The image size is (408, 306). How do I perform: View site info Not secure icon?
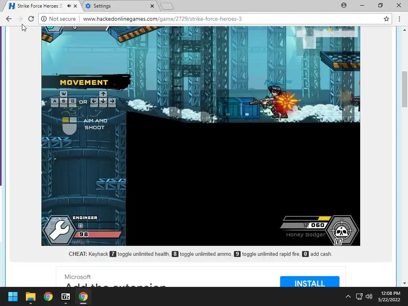click(x=44, y=19)
